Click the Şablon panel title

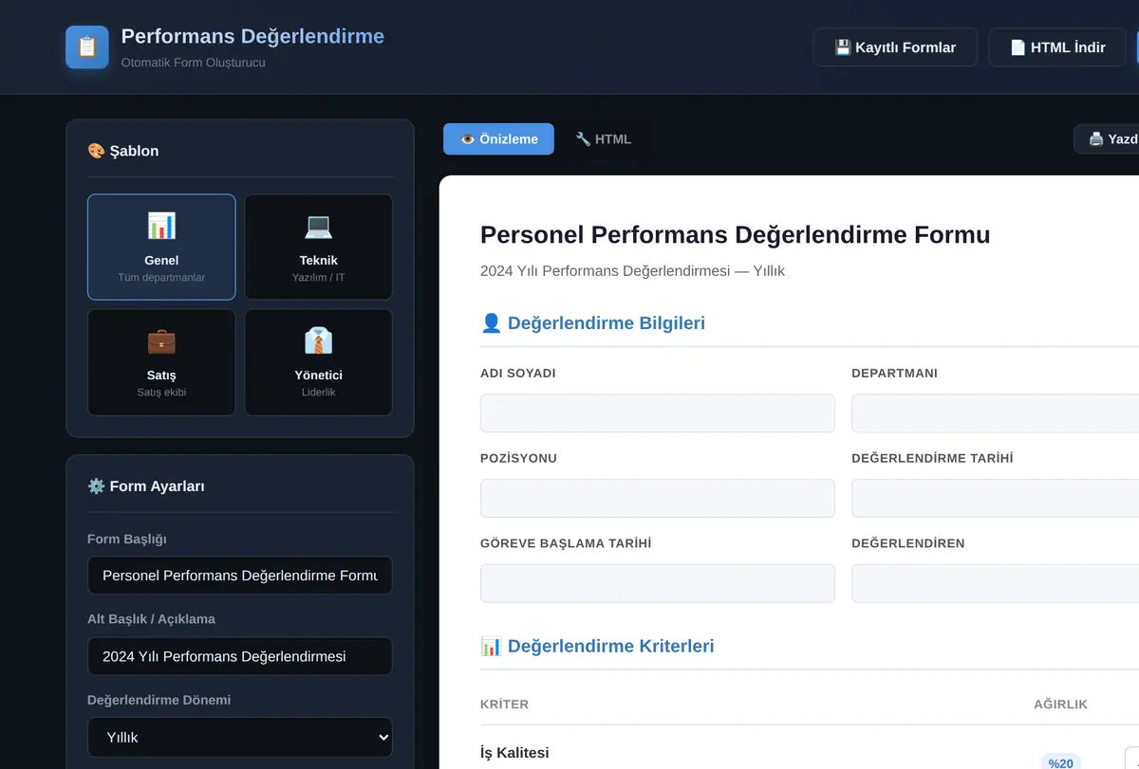[x=123, y=151]
